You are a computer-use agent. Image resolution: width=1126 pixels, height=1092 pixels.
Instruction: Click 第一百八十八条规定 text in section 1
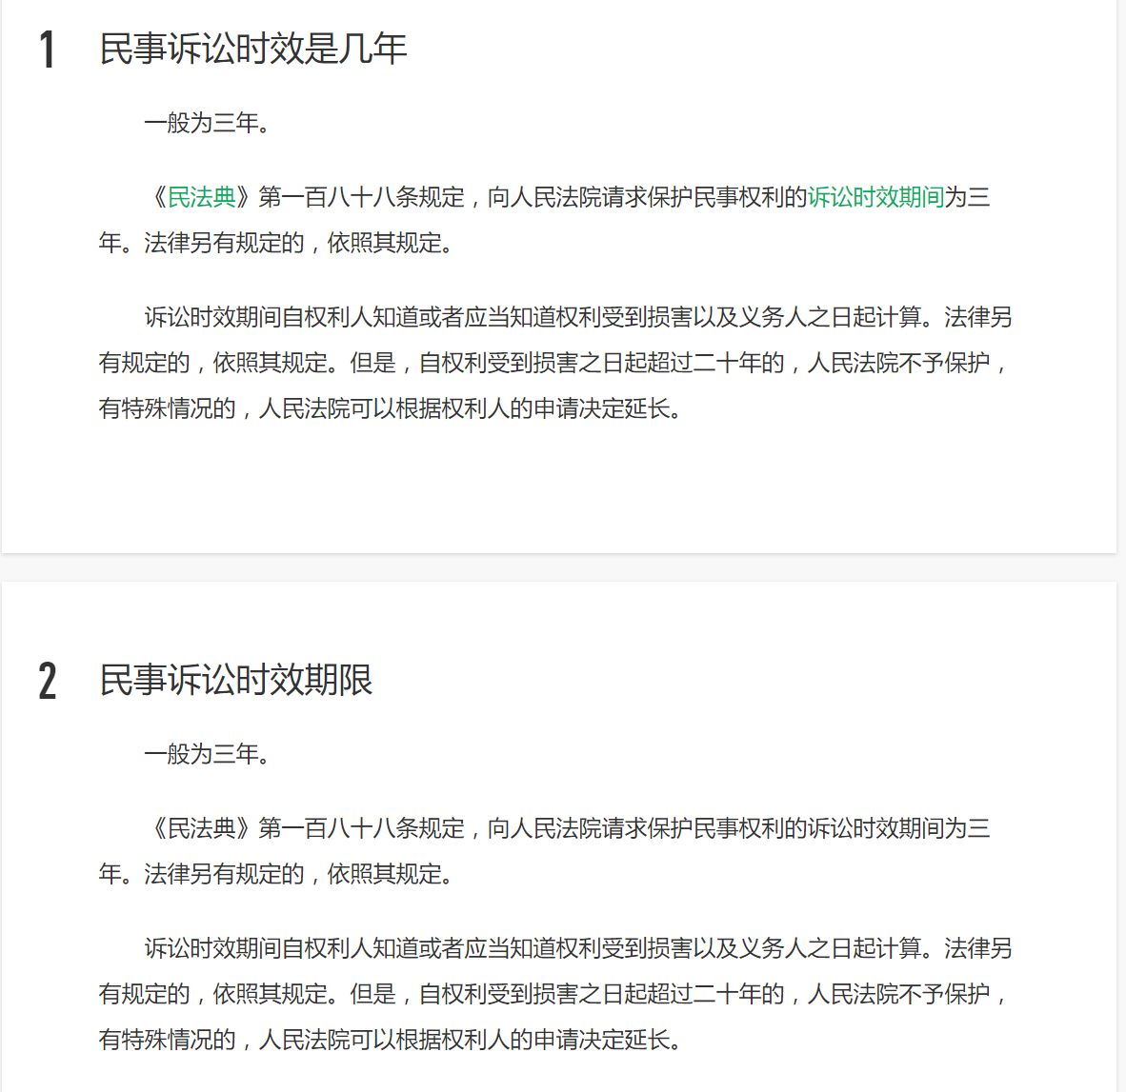click(x=361, y=196)
